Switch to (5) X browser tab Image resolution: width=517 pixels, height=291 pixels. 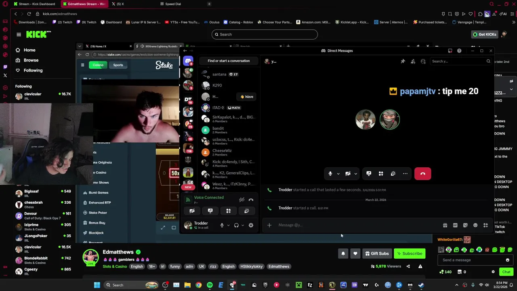pyautogui.click(x=120, y=4)
